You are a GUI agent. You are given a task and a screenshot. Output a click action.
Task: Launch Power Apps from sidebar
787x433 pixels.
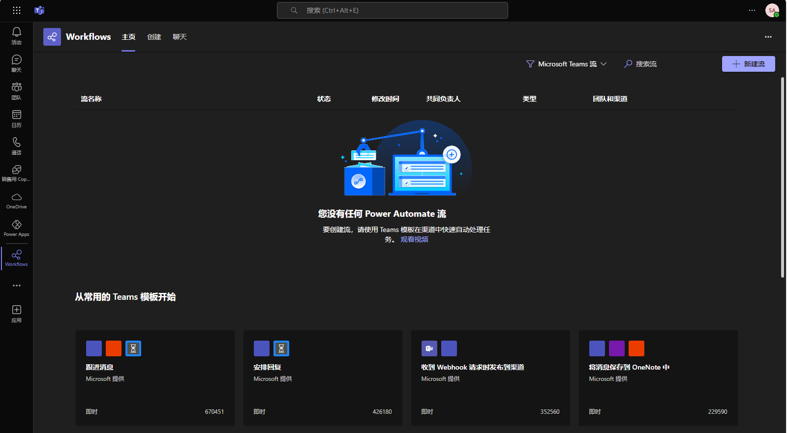pos(17,229)
